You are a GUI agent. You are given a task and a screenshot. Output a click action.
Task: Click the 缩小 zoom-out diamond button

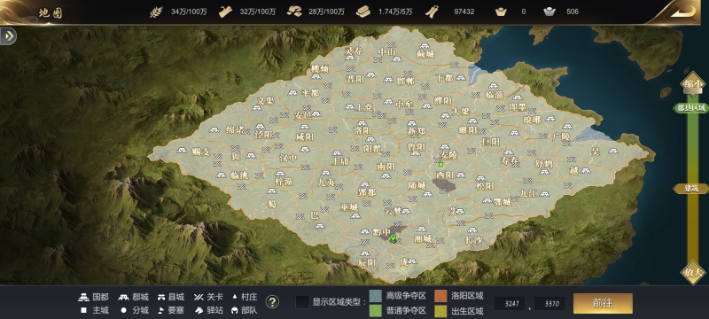[x=693, y=84]
